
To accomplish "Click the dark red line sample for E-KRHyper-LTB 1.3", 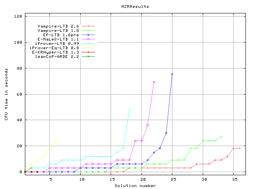I will [88, 52].
